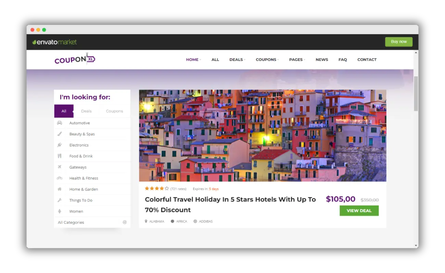Click the Automotive car icon
Screen dimensions: 445x273
60,123
